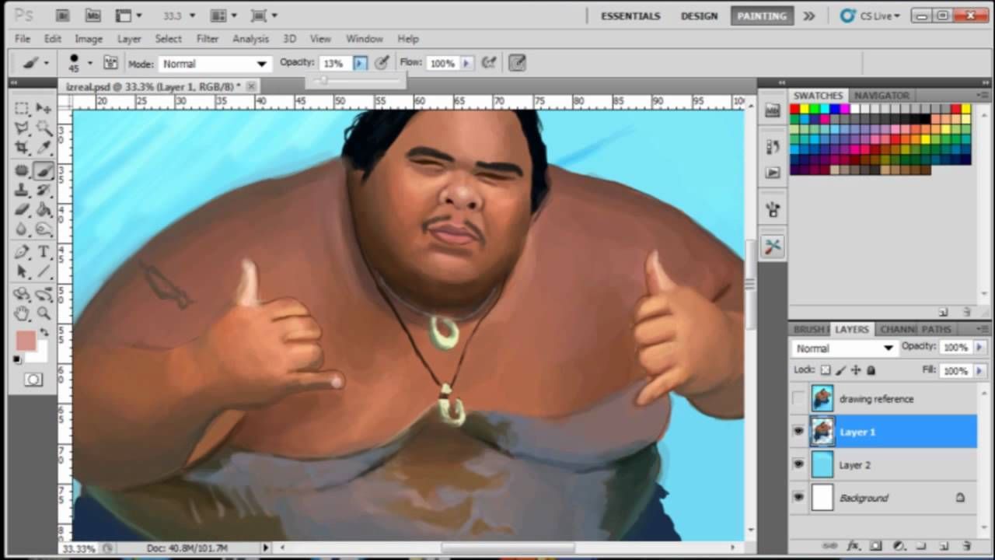Toggle tablet pressure controls size button

[x=518, y=63]
